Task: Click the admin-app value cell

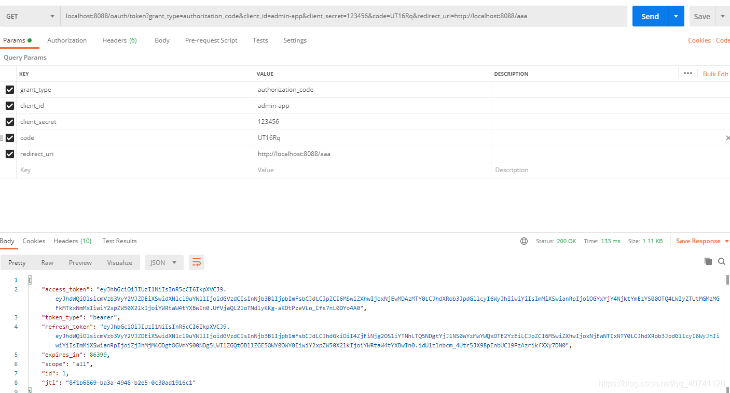Action: coord(373,106)
